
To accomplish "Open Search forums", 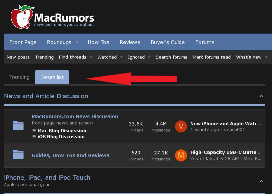I will click(x=171, y=57).
